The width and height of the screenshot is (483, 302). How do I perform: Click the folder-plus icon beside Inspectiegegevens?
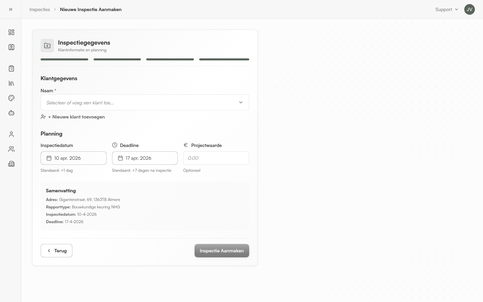pos(47,46)
